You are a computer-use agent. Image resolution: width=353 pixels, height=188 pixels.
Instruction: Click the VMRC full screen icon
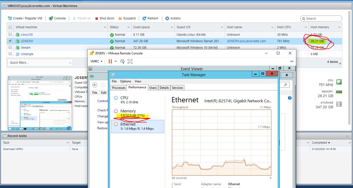pyautogui.click(x=130, y=61)
